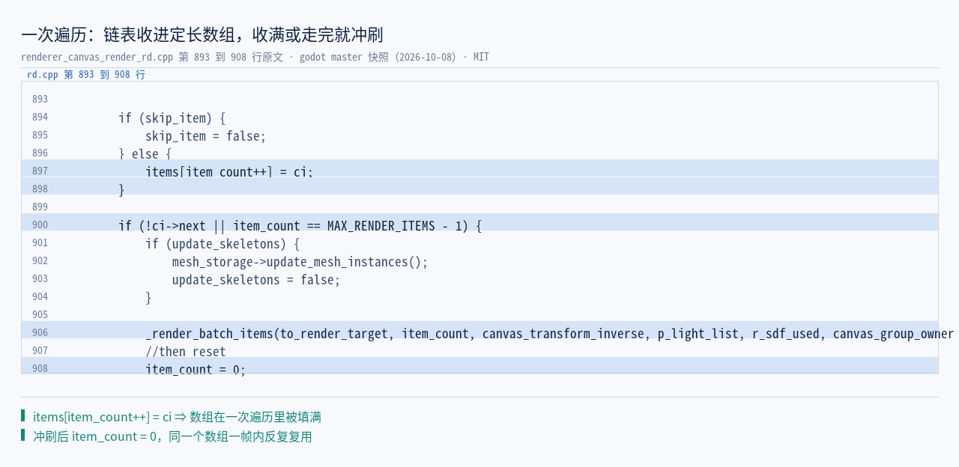
Task: Click the title 一次遍历：链表收进定长数组
Action: [x=202, y=34]
